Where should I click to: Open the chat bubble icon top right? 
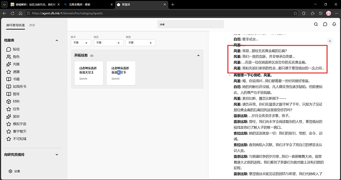click(325, 24)
